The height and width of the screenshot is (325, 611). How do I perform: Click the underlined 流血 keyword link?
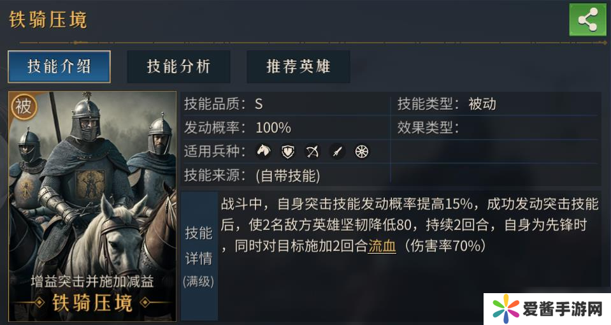coord(382,246)
